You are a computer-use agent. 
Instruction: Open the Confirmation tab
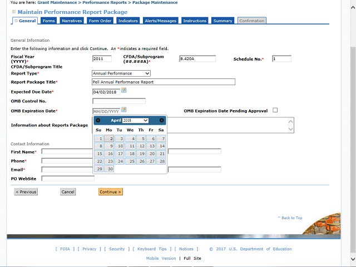click(x=252, y=21)
